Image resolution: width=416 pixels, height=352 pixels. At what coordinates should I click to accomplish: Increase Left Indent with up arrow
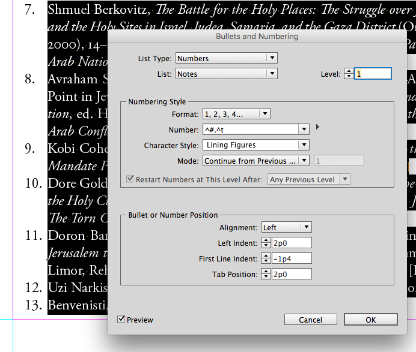tap(266, 240)
